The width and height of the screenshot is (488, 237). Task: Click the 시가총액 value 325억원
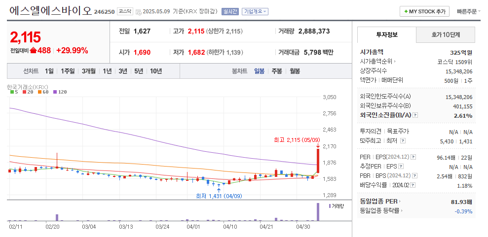[461, 52]
